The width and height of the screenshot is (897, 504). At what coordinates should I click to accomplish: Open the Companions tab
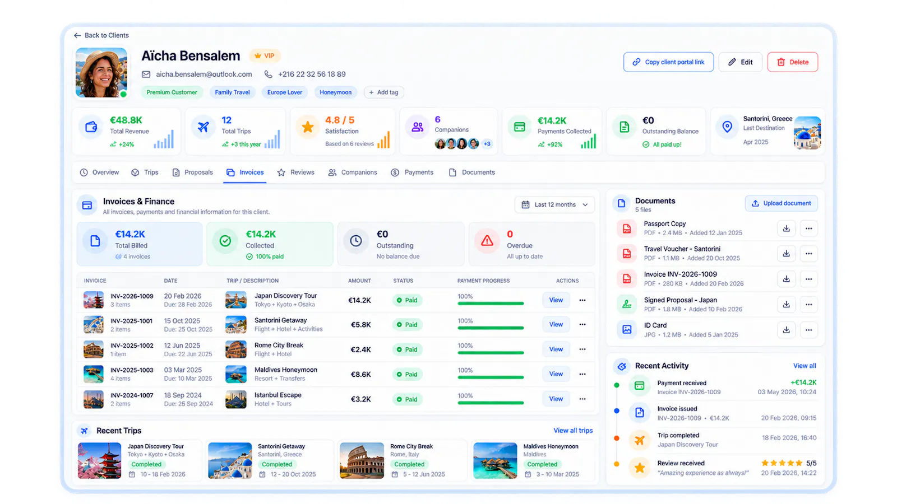tap(353, 172)
